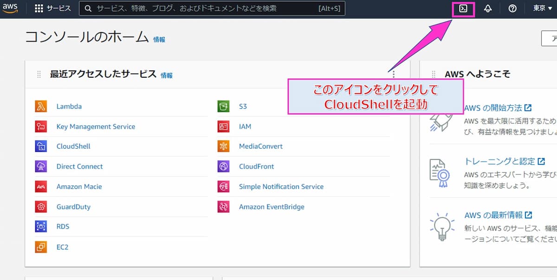Open the recently visited widget options menu
The height and width of the screenshot is (280, 557).
(x=394, y=74)
